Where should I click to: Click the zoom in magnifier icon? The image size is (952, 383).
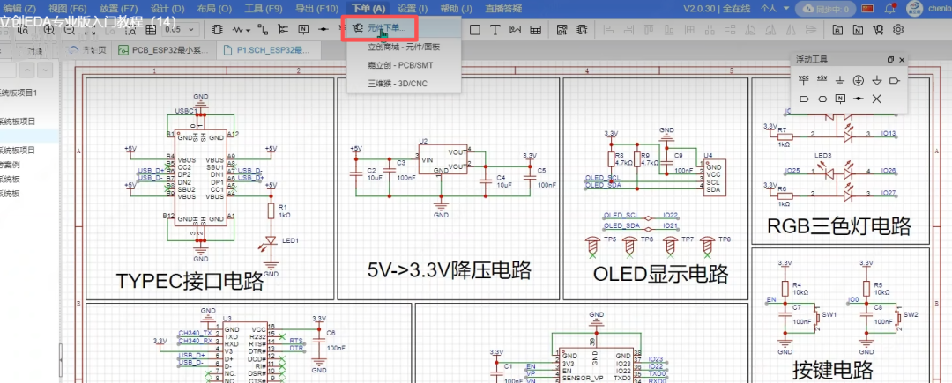pyautogui.click(x=48, y=29)
